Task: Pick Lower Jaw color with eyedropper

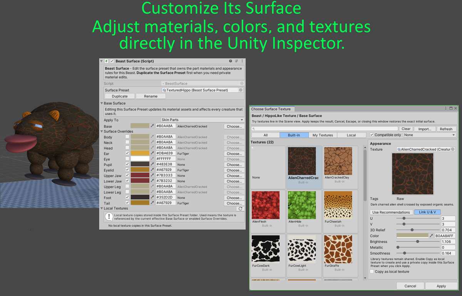Action: [x=152, y=181]
